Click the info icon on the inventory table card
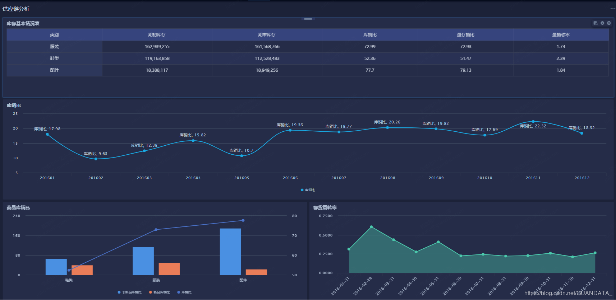 (x=602, y=23)
